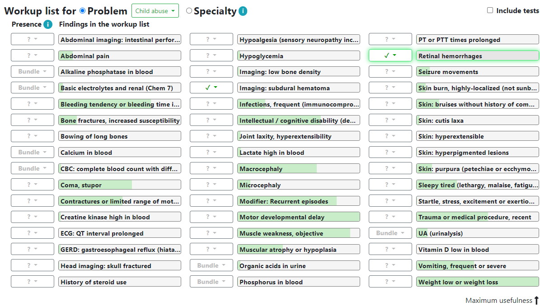Viewport: 540px width, 306px height.
Task: Click the Presence info icon
Action: click(48, 24)
